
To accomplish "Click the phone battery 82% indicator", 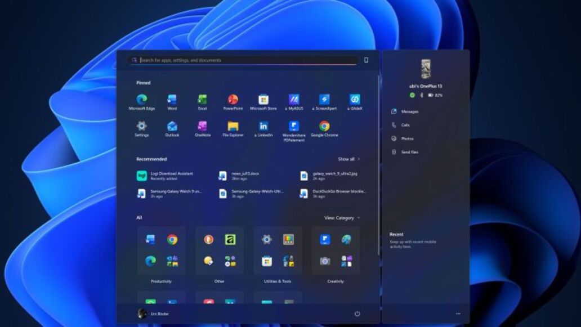I will click(435, 95).
